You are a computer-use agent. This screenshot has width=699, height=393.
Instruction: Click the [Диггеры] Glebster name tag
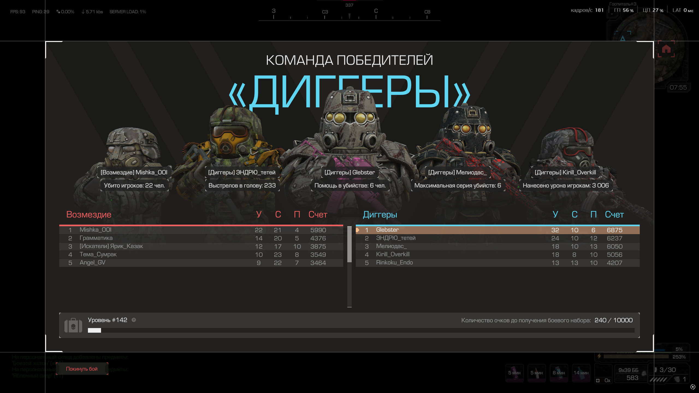point(350,172)
